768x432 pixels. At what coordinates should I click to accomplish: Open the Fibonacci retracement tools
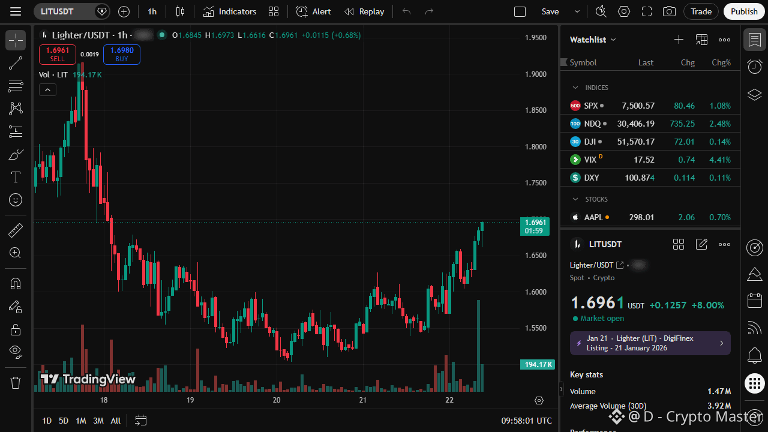(x=16, y=86)
